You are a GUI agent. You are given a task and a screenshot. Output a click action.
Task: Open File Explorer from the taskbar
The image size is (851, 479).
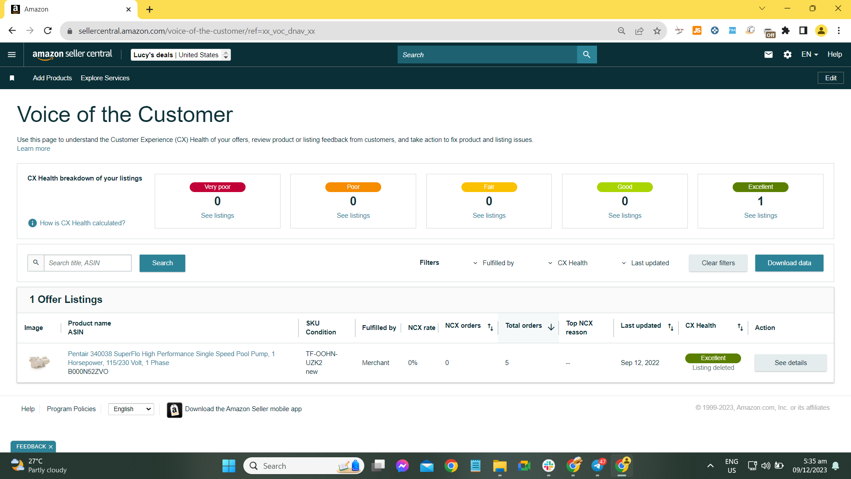point(500,466)
